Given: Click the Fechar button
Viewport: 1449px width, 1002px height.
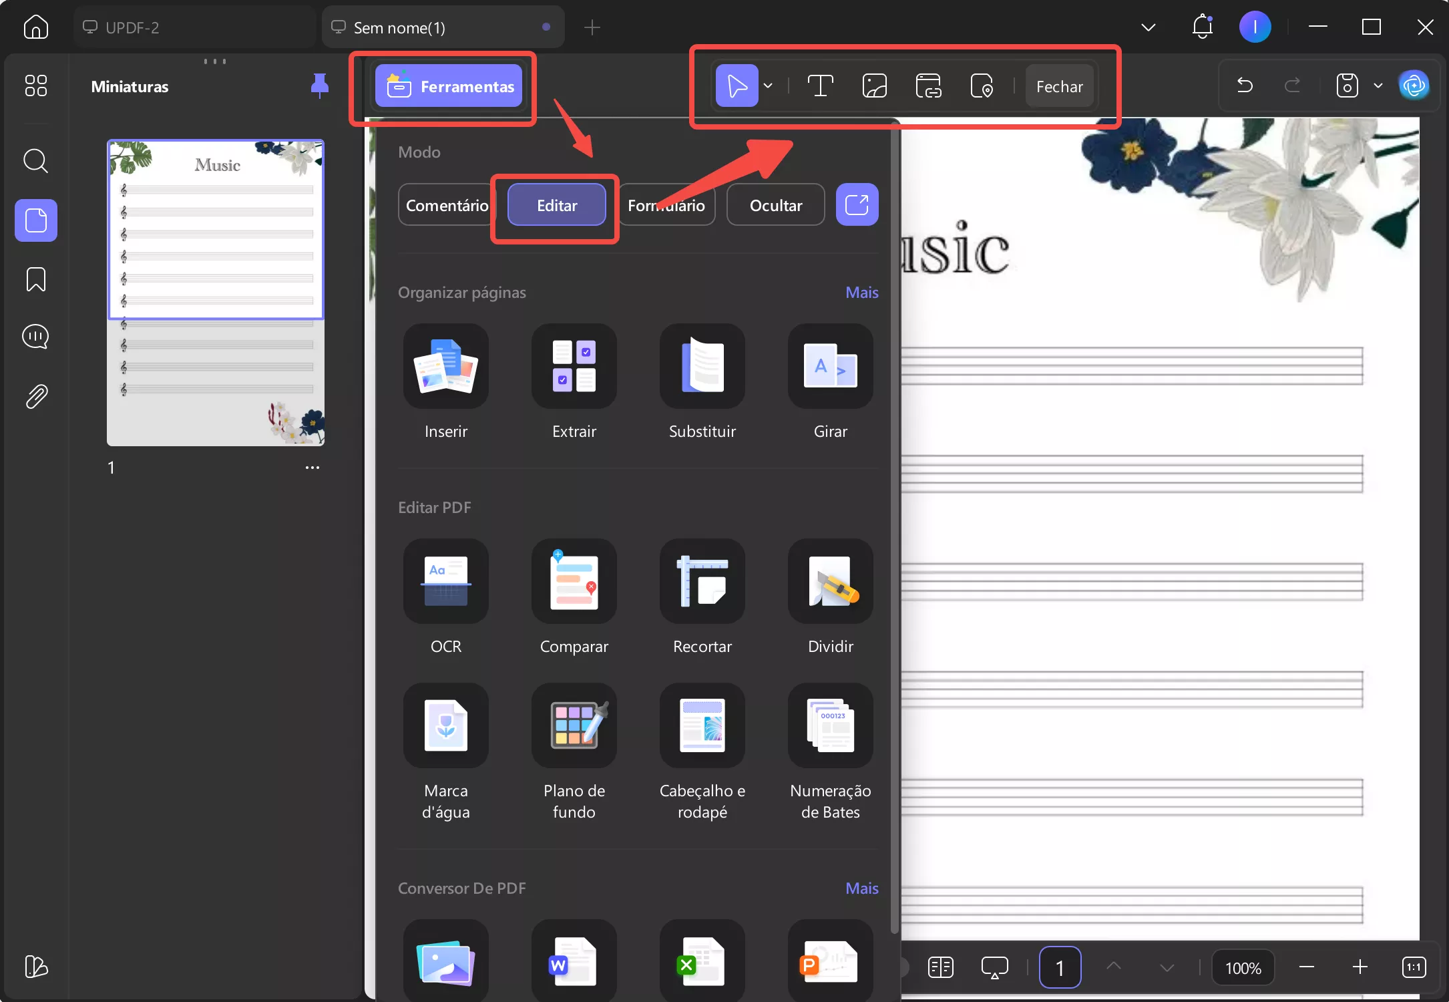Looking at the screenshot, I should [x=1059, y=86].
